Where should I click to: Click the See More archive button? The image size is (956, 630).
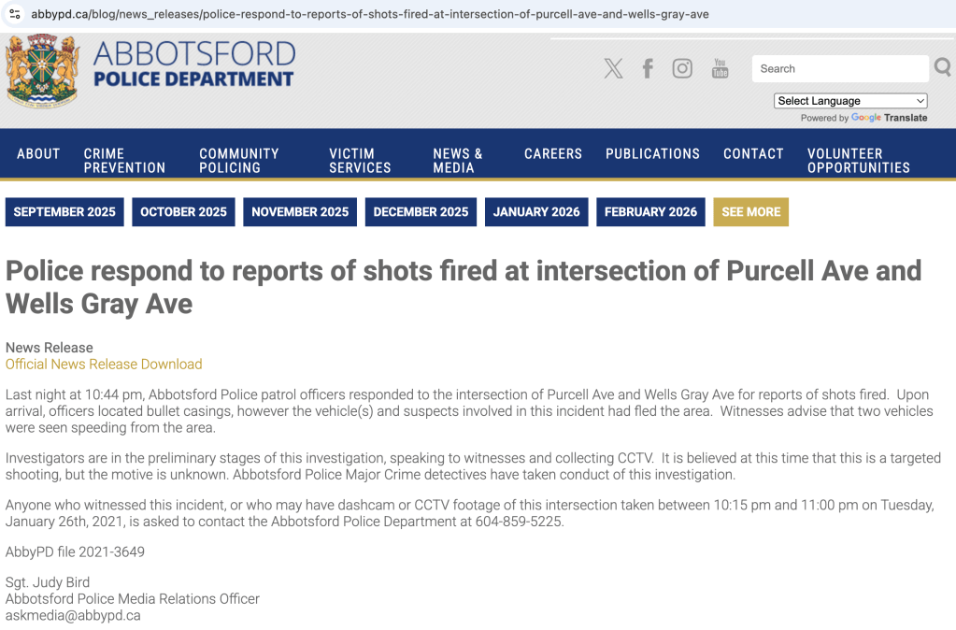coord(750,212)
